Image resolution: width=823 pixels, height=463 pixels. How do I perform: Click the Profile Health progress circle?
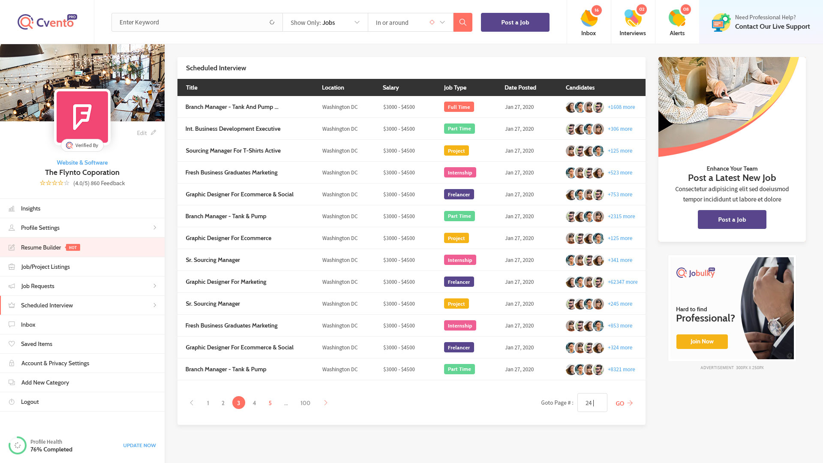18,445
